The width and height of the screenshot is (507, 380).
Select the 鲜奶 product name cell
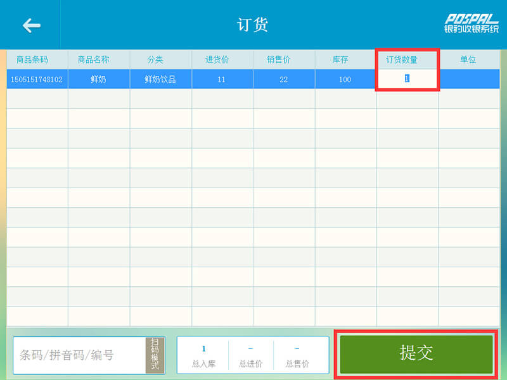coord(98,79)
